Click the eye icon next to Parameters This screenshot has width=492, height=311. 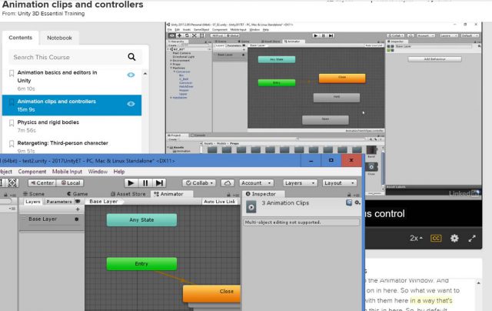click(78, 202)
